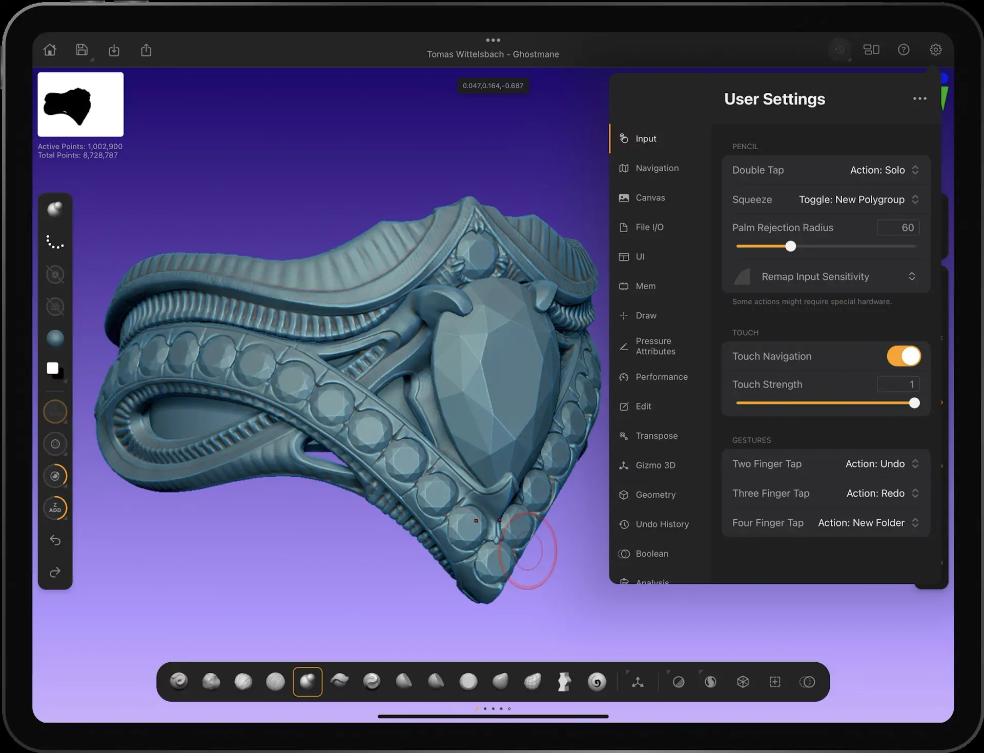This screenshot has width=984, height=753.
Task: Click the User Settings ellipsis button
Action: tap(919, 98)
